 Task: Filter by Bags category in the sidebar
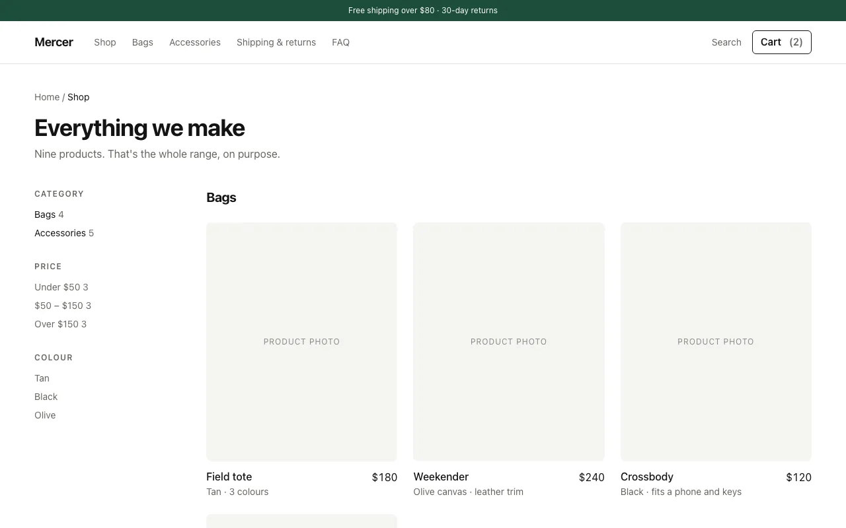tap(49, 214)
